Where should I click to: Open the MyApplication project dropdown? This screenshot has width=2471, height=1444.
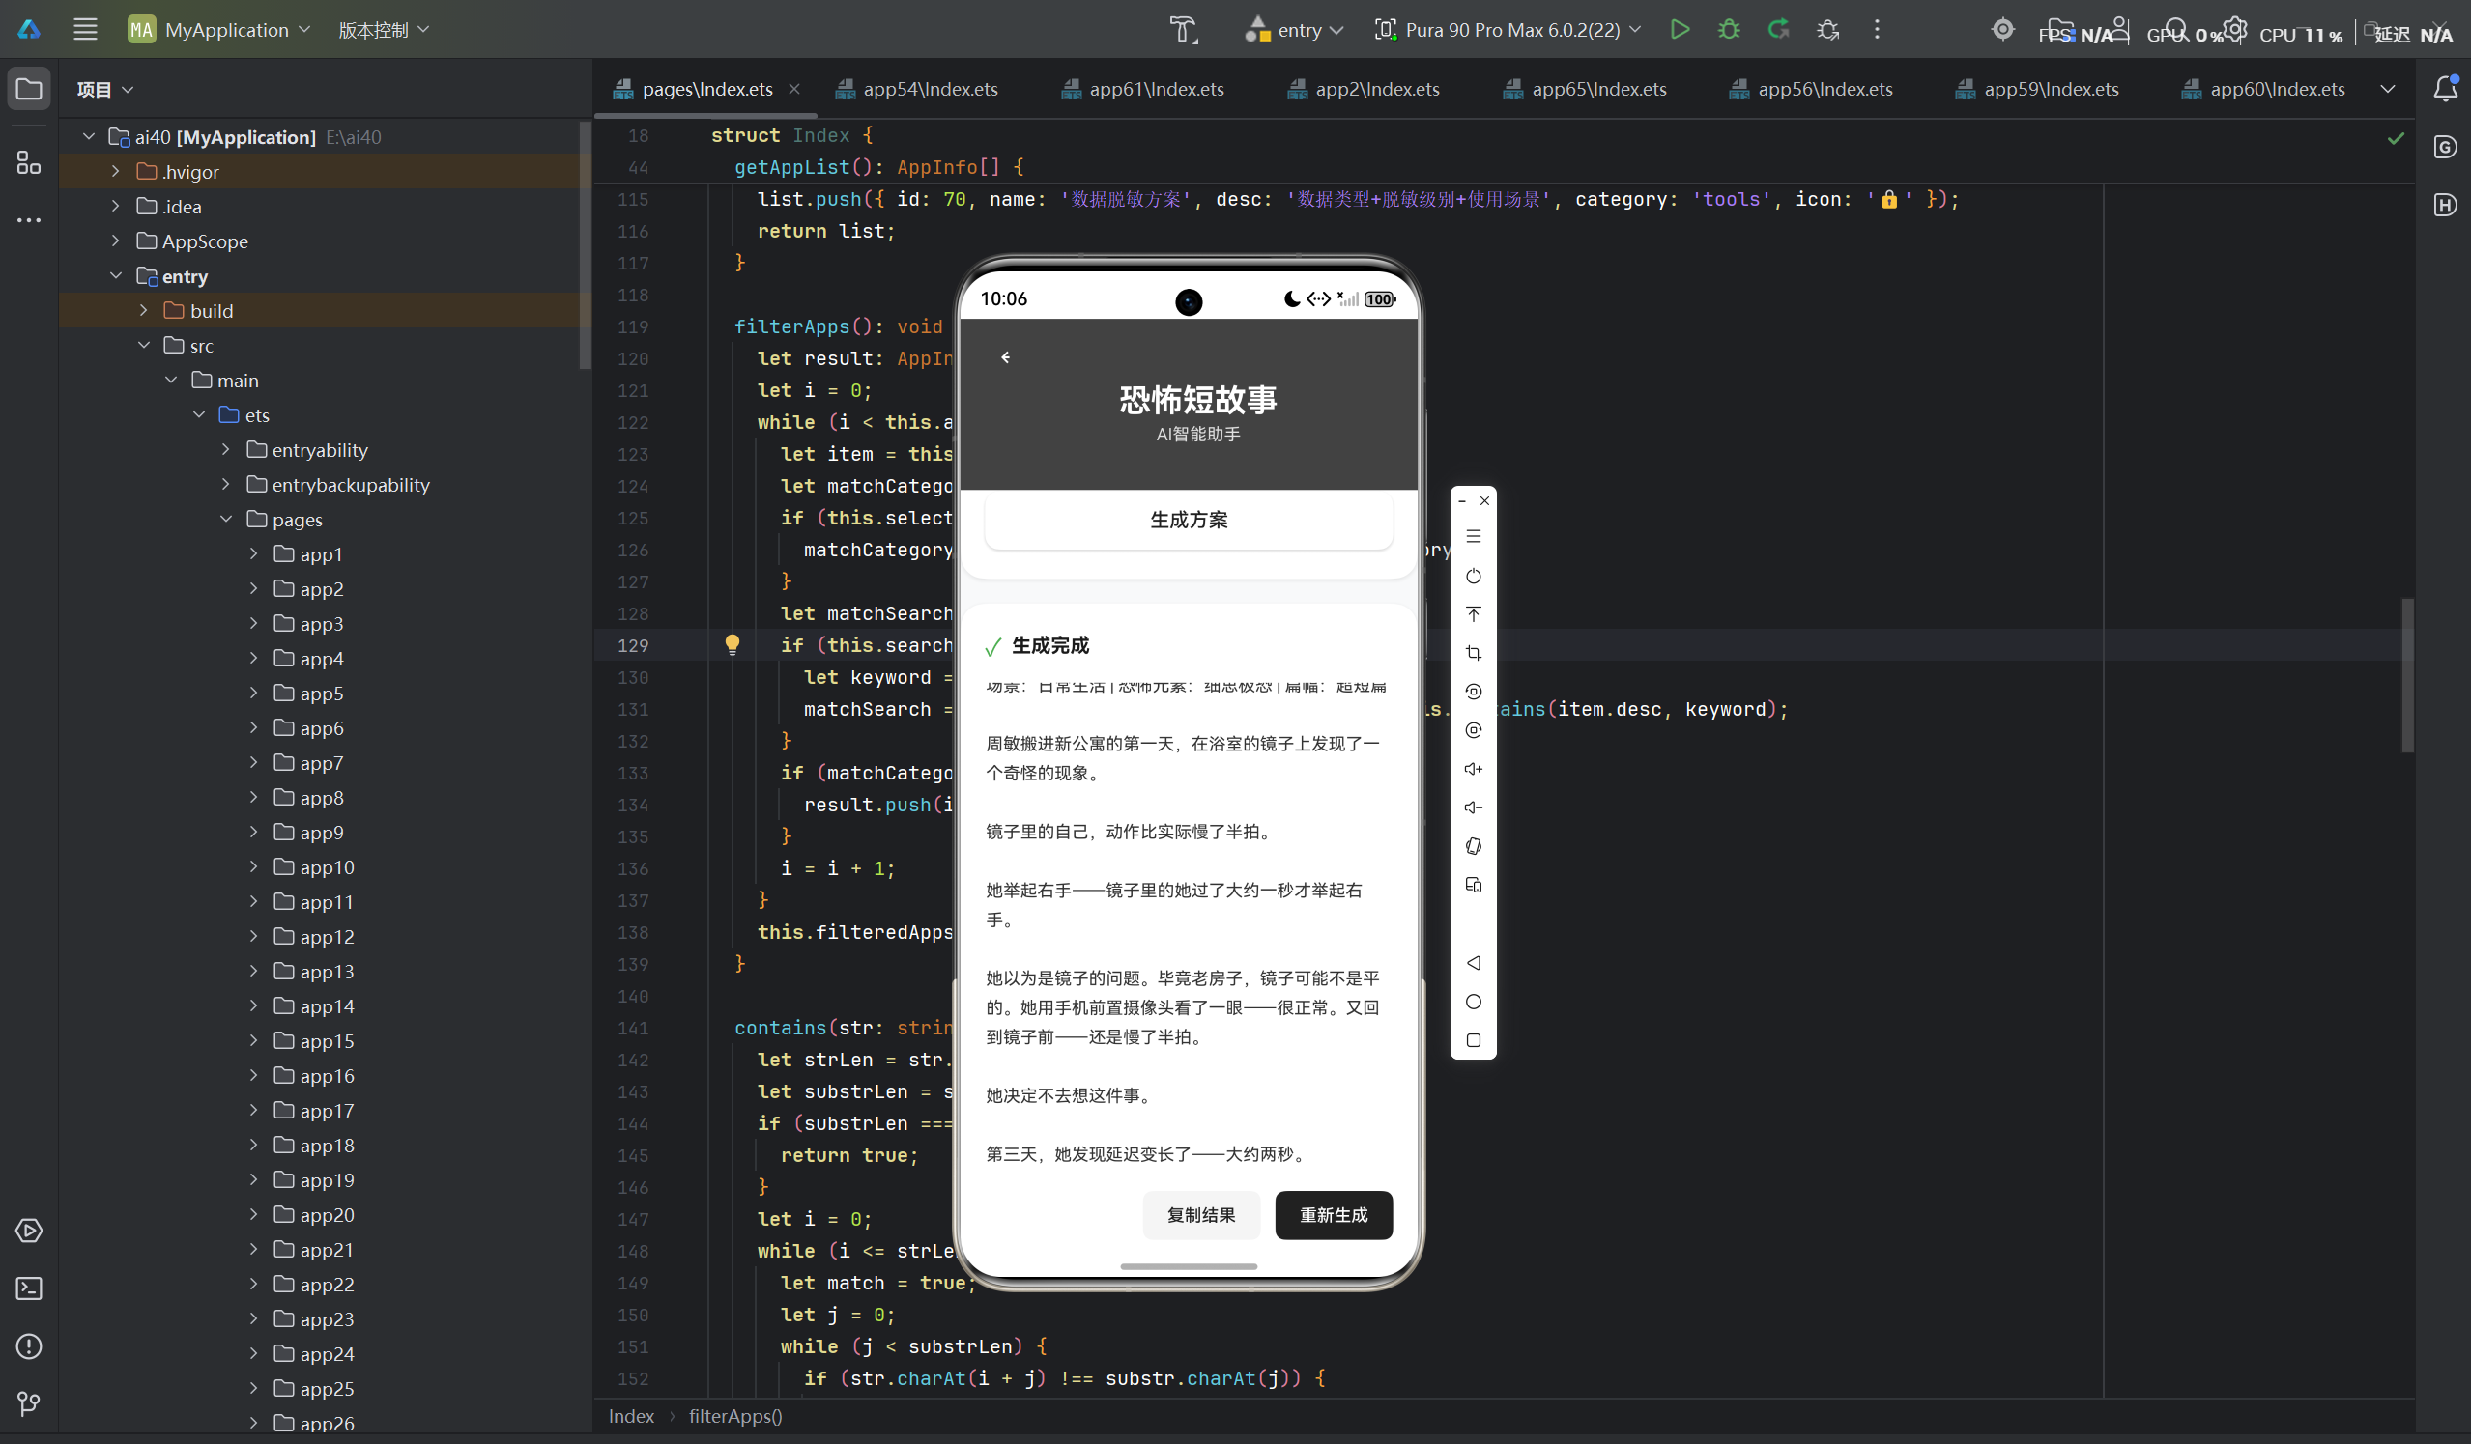218,29
